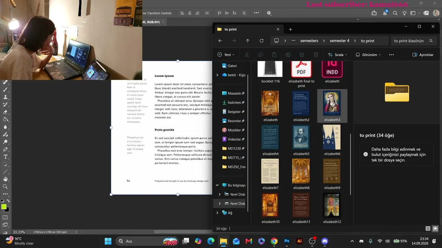Open Photoshop options bar settings gear

(x=269, y=13)
